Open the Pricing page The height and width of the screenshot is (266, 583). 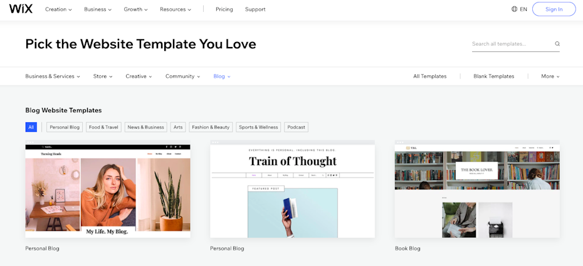click(224, 9)
